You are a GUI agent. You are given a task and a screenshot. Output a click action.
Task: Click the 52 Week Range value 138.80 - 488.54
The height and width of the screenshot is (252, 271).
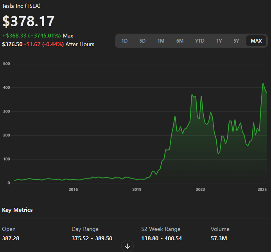[x=162, y=238]
